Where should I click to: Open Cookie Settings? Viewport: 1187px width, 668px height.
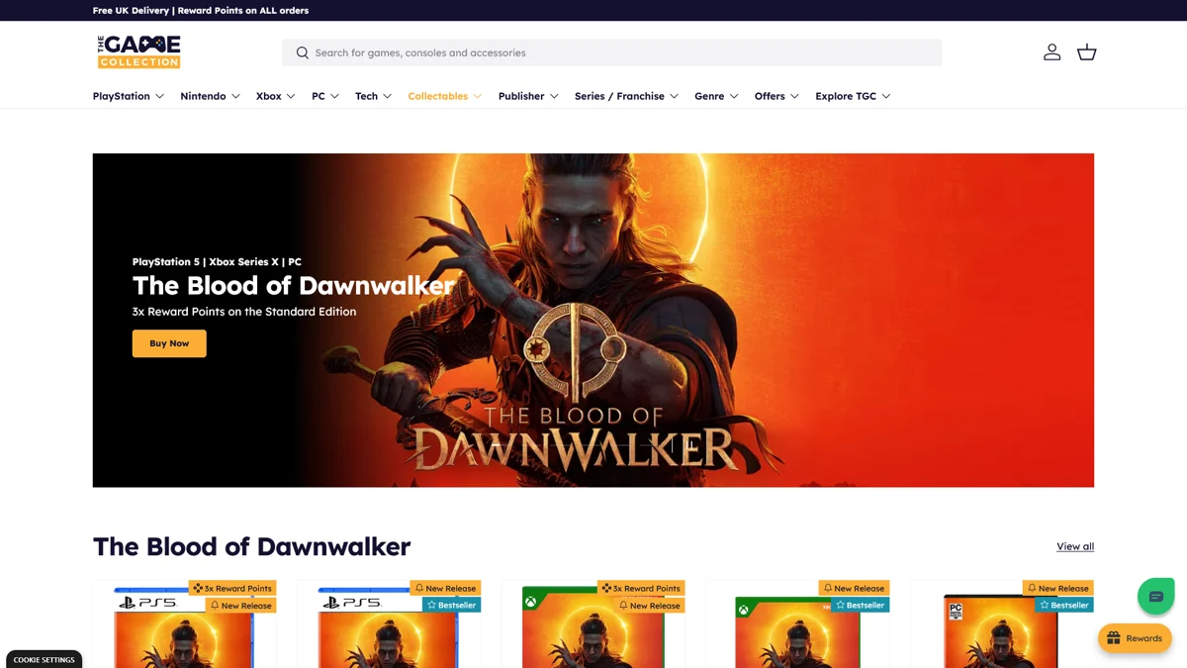pos(44,659)
